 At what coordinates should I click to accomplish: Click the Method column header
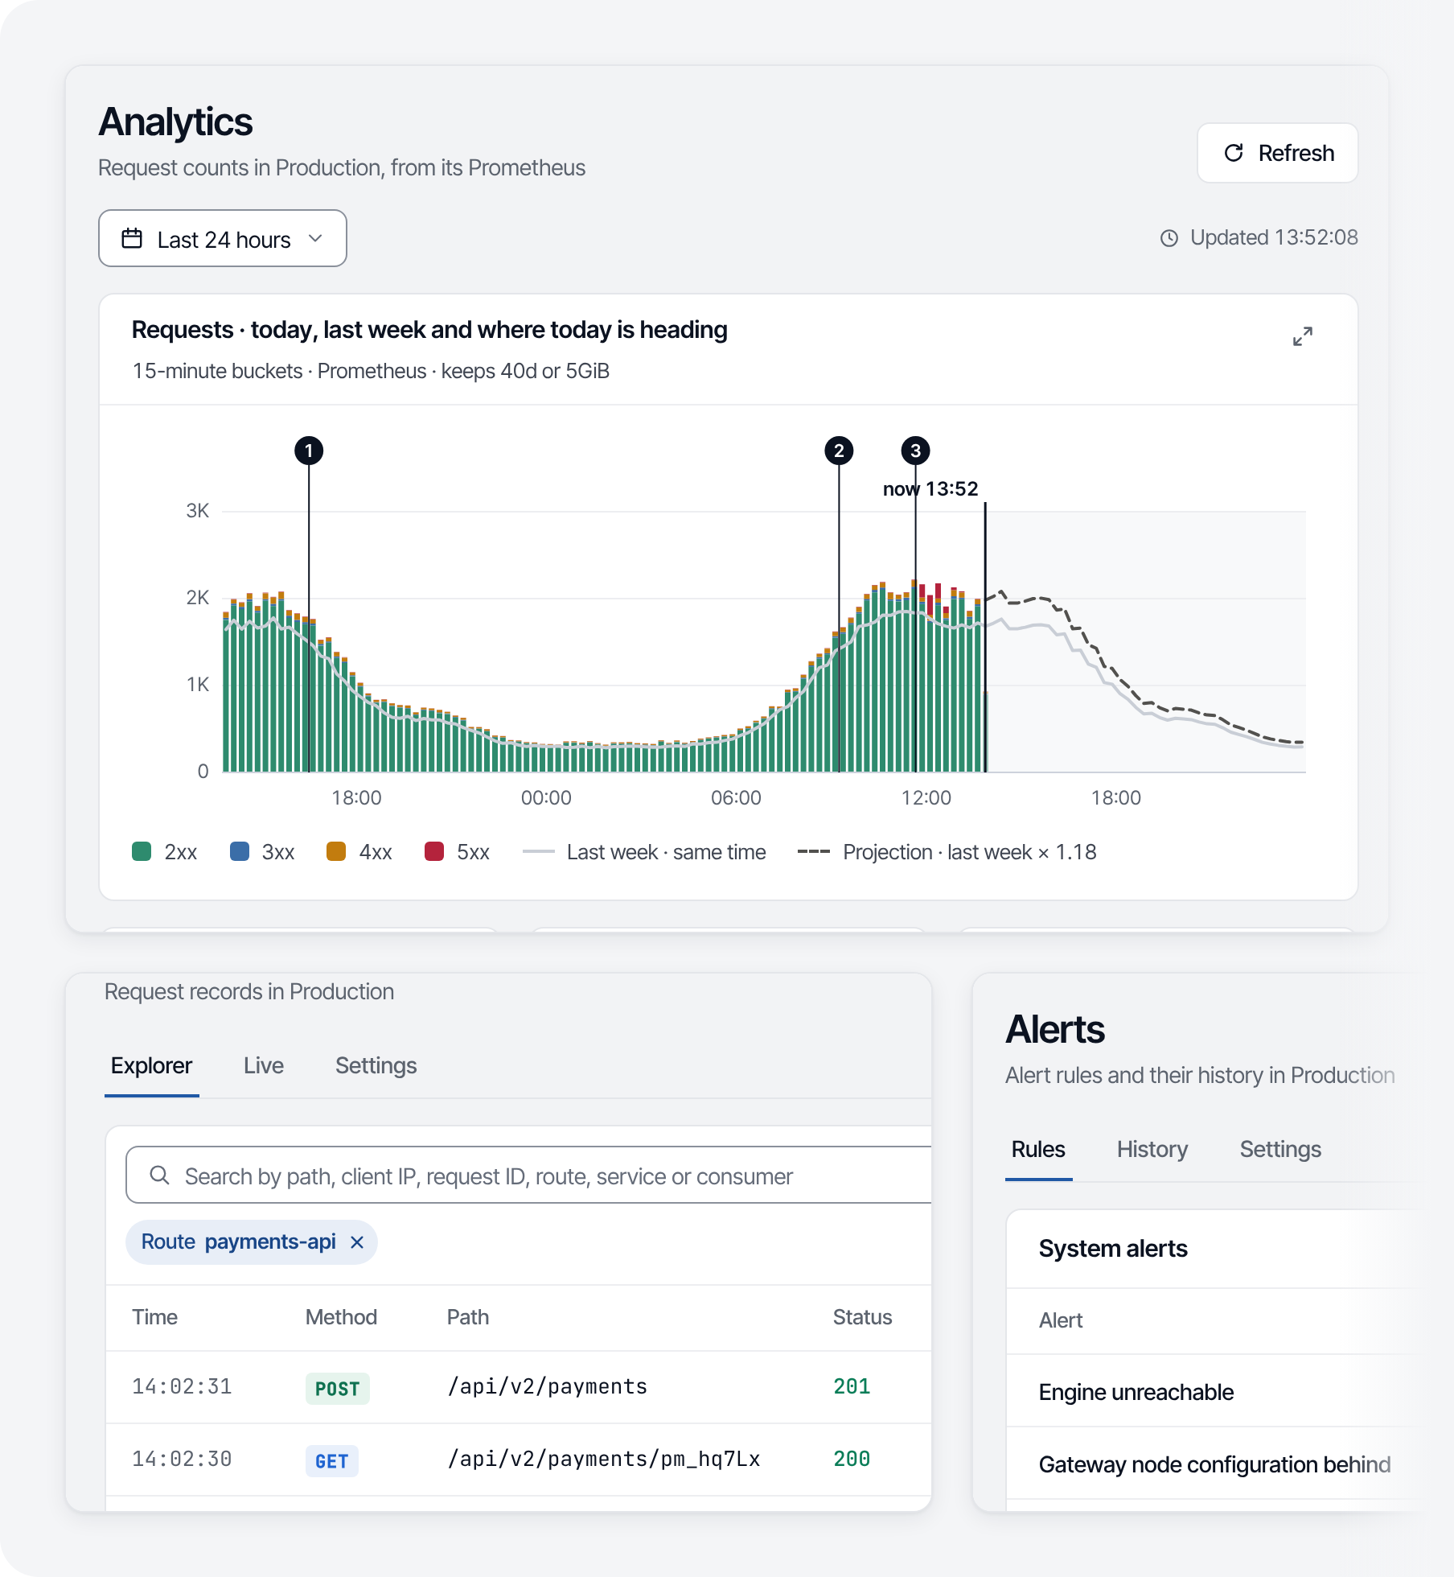[x=341, y=1317]
